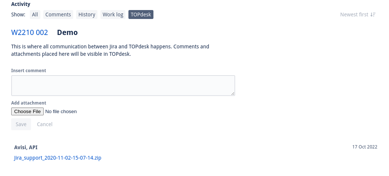Open the History activity tab
Screen dimensions: 389x176
pos(87,15)
